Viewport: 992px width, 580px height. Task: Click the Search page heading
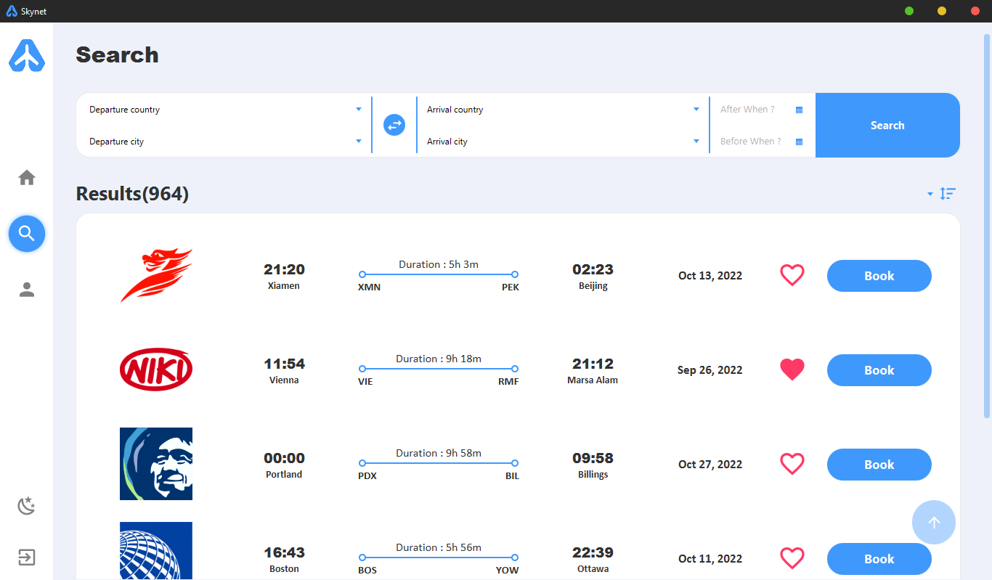pyautogui.click(x=117, y=55)
